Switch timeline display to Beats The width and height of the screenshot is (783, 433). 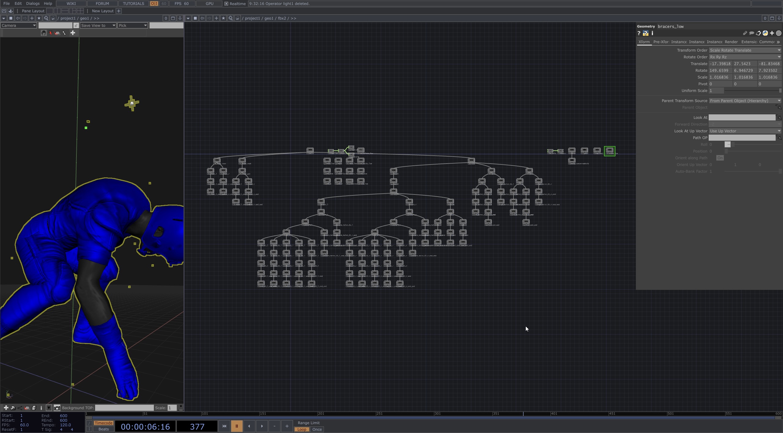pos(103,429)
